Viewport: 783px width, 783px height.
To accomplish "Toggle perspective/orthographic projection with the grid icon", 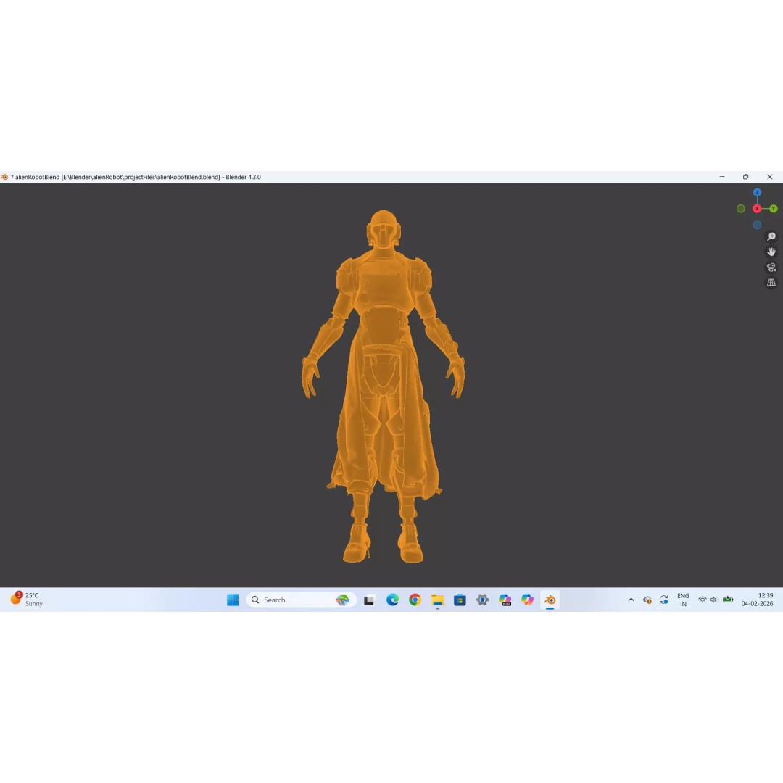I will point(771,282).
